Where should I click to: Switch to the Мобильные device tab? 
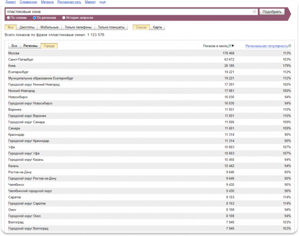(x=49, y=27)
